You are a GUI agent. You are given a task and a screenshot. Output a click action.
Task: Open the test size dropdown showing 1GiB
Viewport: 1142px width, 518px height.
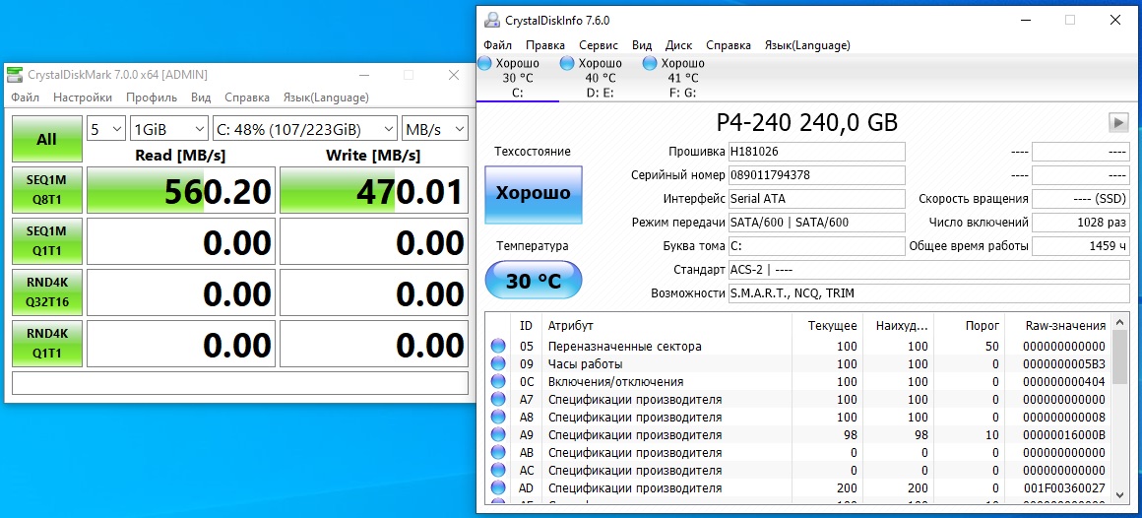point(169,130)
